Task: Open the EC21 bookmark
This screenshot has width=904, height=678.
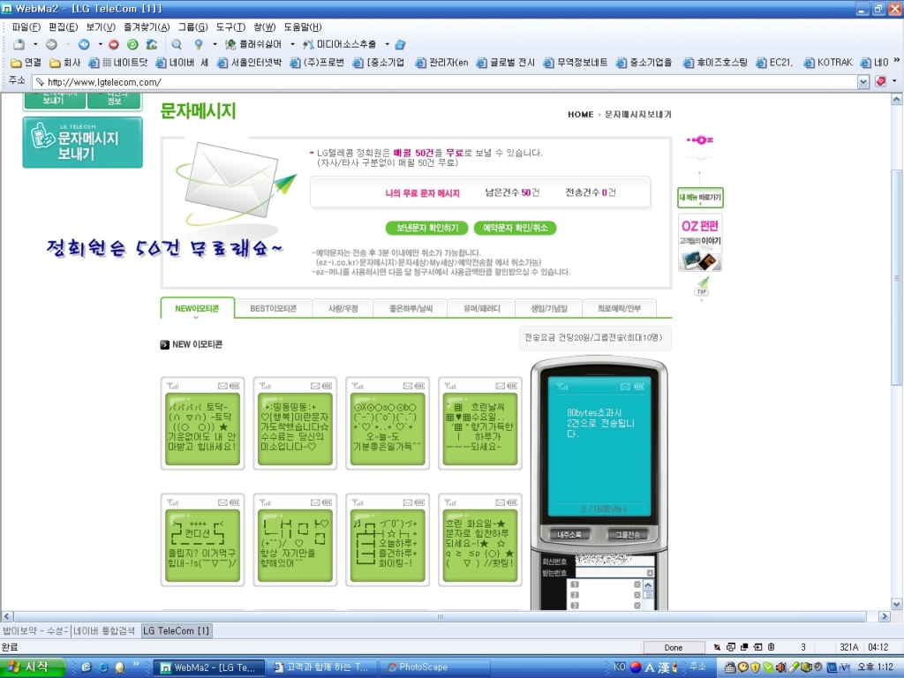Action: click(x=775, y=63)
